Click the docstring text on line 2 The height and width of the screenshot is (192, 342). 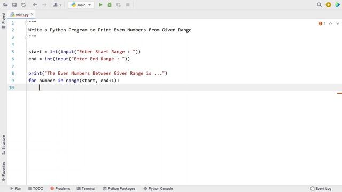(110, 30)
